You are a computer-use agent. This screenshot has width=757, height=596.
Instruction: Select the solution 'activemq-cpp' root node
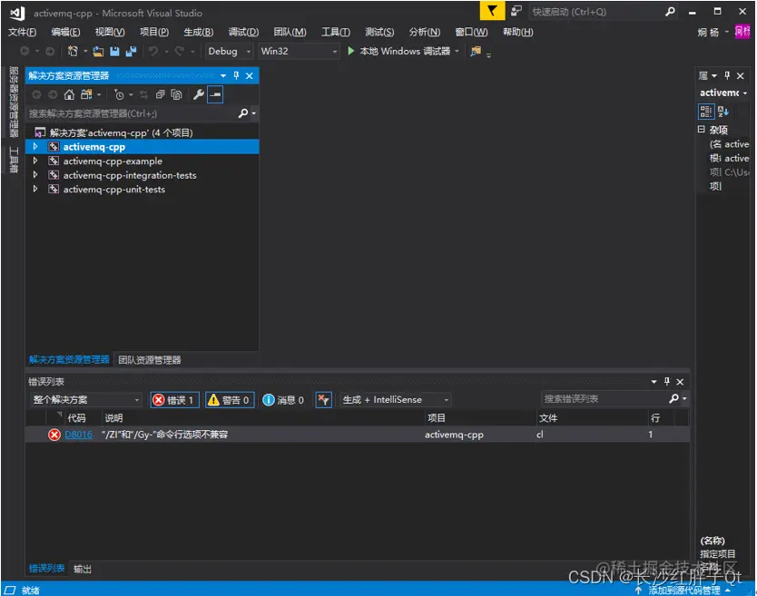click(x=121, y=132)
